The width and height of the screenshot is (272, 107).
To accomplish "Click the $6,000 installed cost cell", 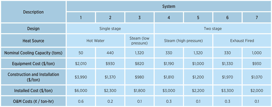I will [81, 90].
